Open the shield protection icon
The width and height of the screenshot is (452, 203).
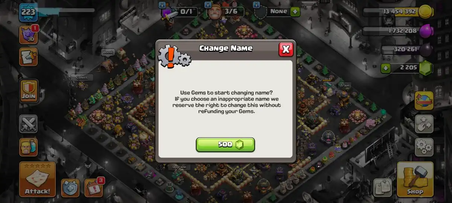(x=70, y=188)
